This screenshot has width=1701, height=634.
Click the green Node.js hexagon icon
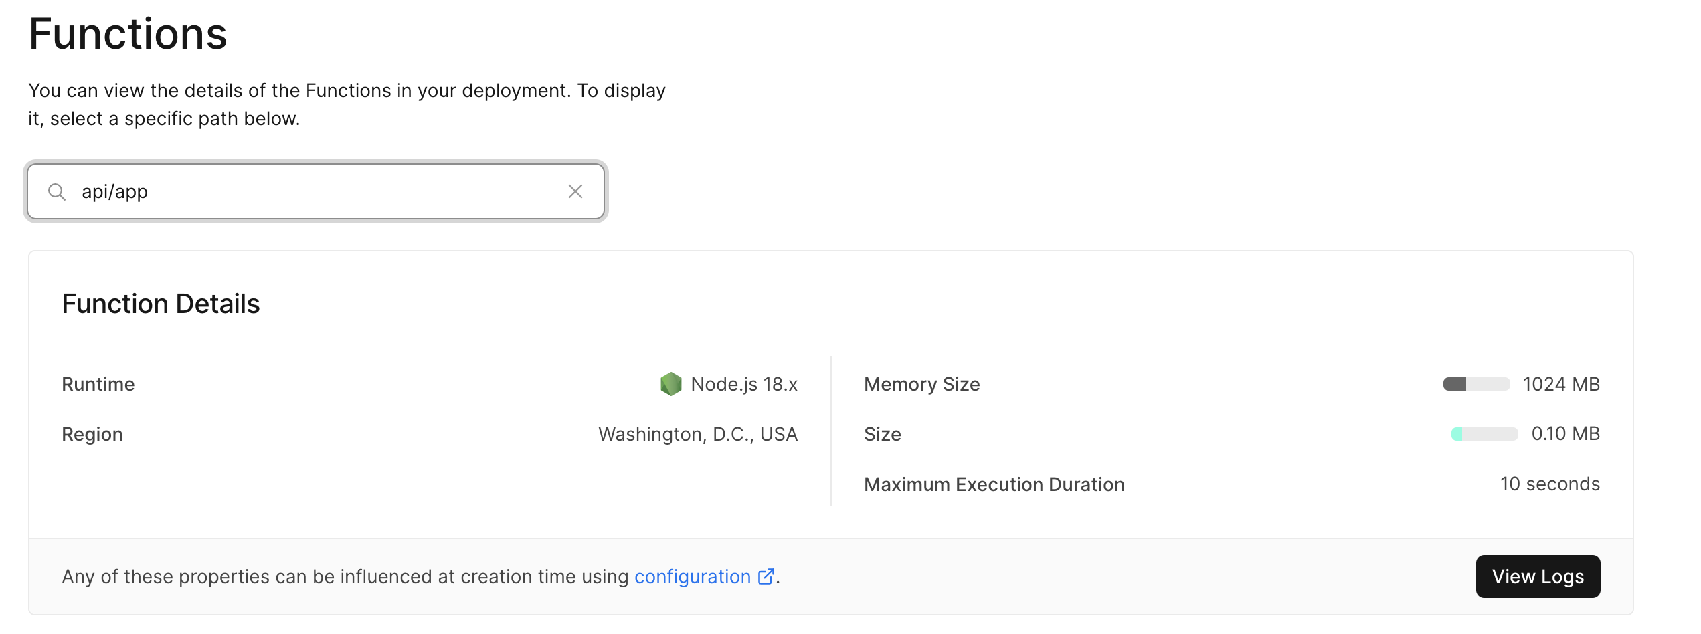click(x=670, y=384)
